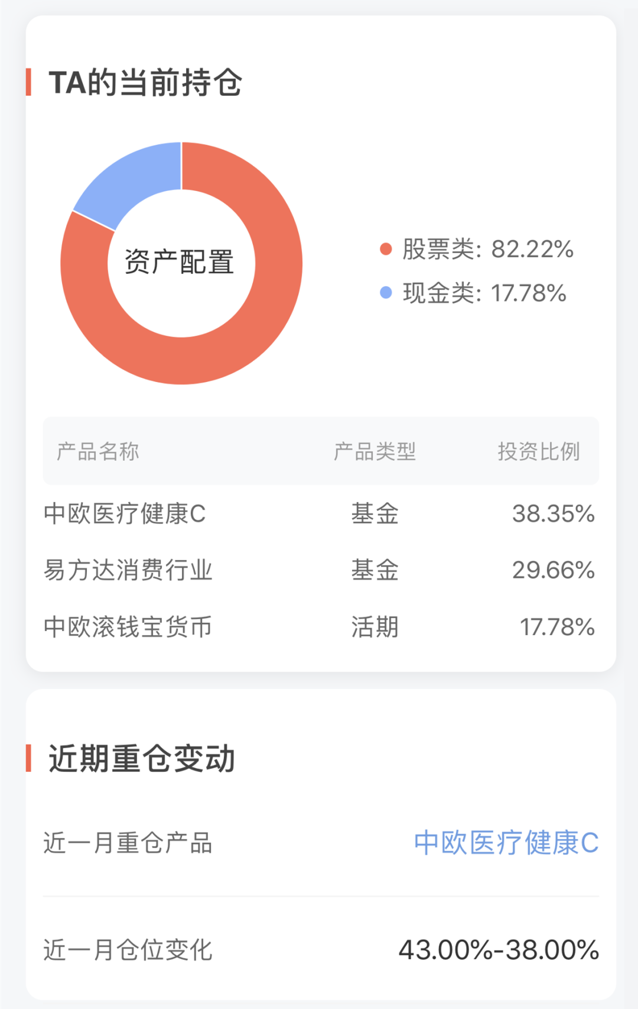Select the 易方达消费行业 holding row
The height and width of the screenshot is (1009, 638).
320,570
